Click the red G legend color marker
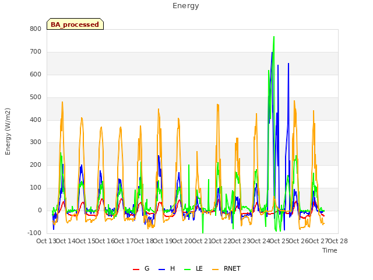Image resolution: width=373 pixels, height=280 pixels. 136,269
